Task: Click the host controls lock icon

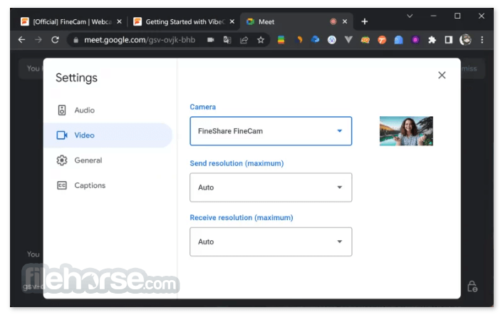Action: coord(472,286)
